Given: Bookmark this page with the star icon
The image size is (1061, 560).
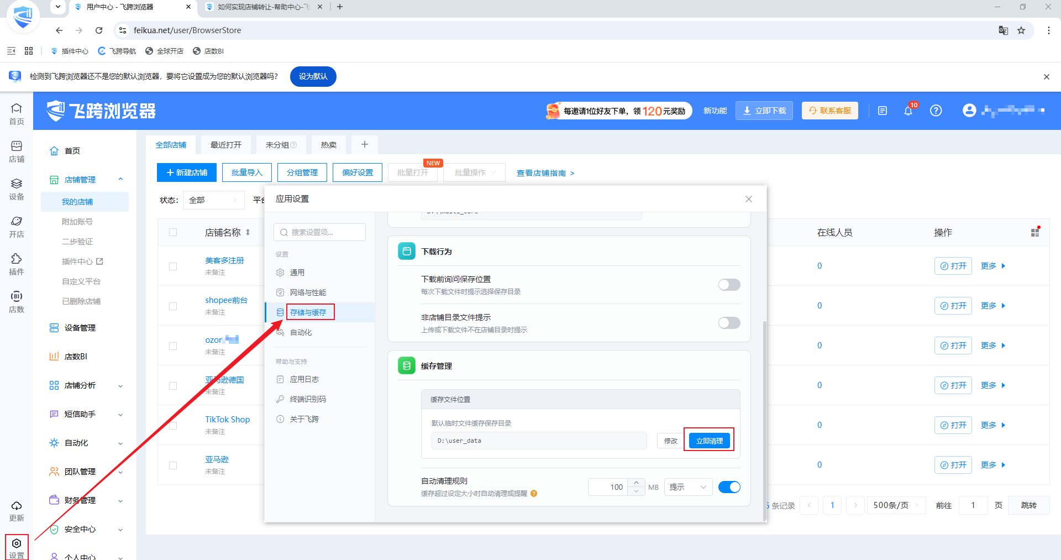Looking at the screenshot, I should [1021, 30].
